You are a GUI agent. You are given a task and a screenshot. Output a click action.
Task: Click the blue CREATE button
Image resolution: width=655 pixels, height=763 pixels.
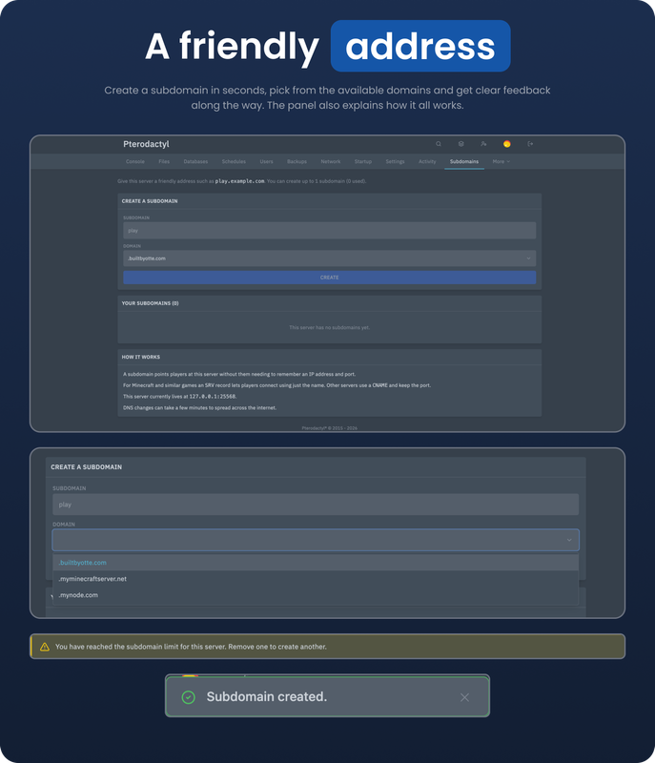(x=329, y=278)
